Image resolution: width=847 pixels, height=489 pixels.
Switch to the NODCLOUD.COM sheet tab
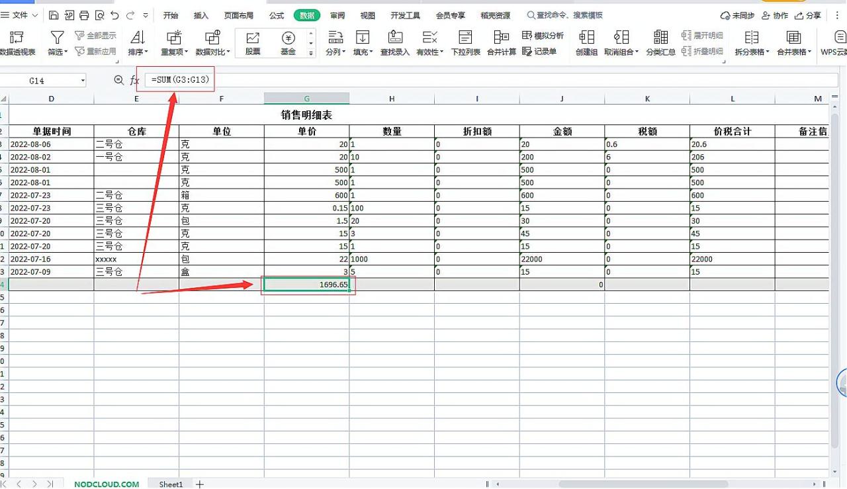point(107,484)
